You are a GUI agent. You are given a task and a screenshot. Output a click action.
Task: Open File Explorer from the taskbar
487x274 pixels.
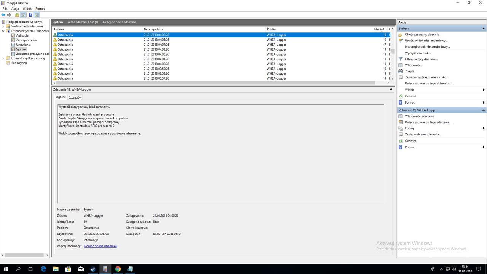[56, 269]
